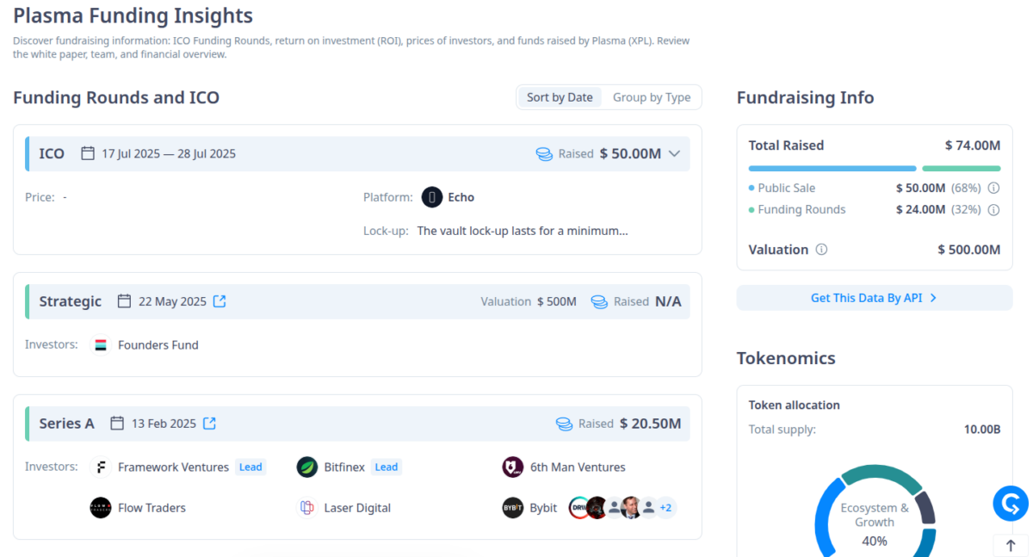This screenshot has height=557, width=1033.
Task: Click the Lead badge next to Framework Ventures
Action: pos(251,467)
